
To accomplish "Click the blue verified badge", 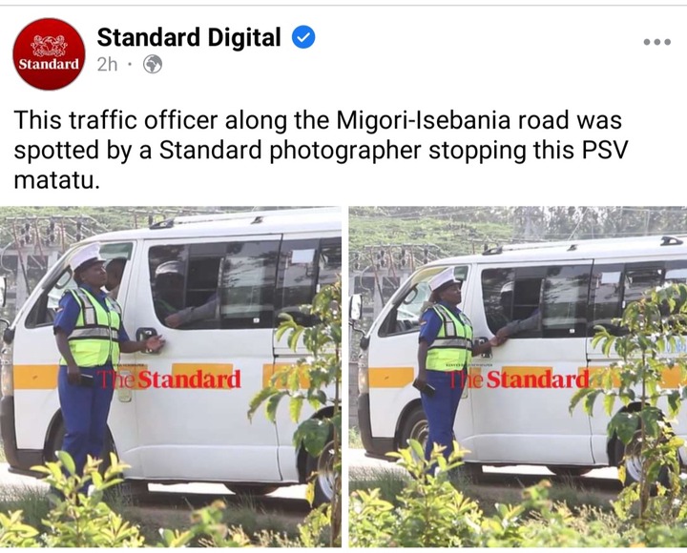I will pos(303,37).
